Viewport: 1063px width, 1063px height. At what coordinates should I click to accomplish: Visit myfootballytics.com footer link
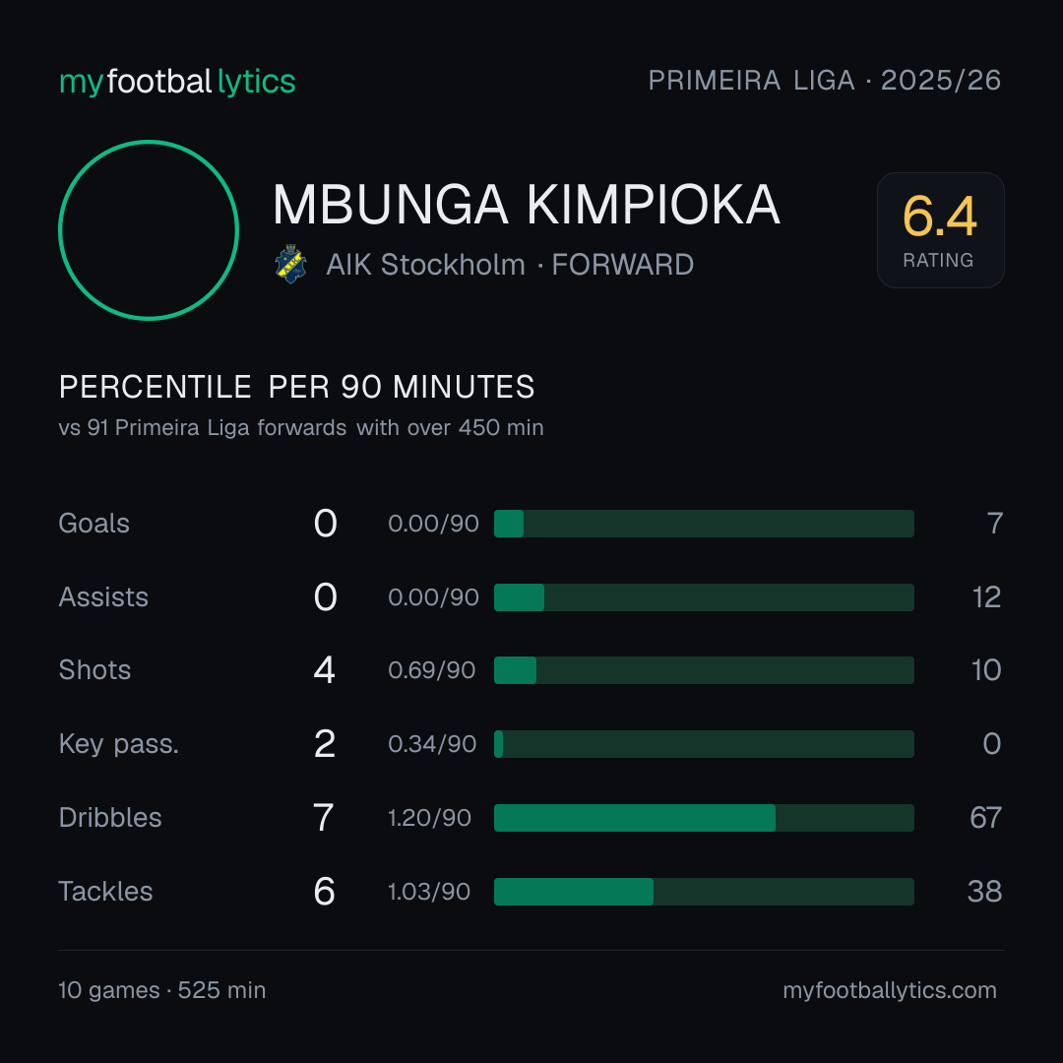pos(890,990)
